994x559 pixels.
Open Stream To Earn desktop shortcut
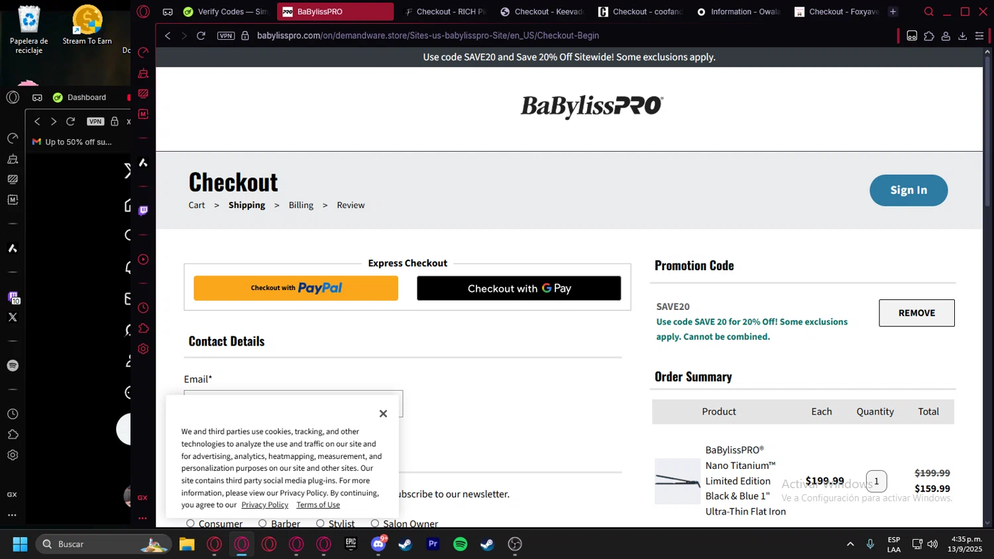(x=87, y=25)
